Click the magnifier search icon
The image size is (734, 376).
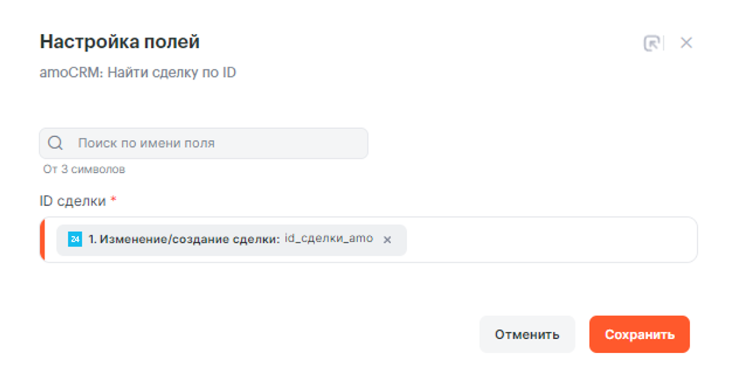[x=55, y=143]
